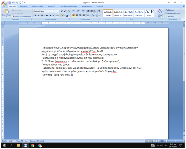186x149 pixels.
Task: Insert a bulleted list
Action: tap(74, 11)
